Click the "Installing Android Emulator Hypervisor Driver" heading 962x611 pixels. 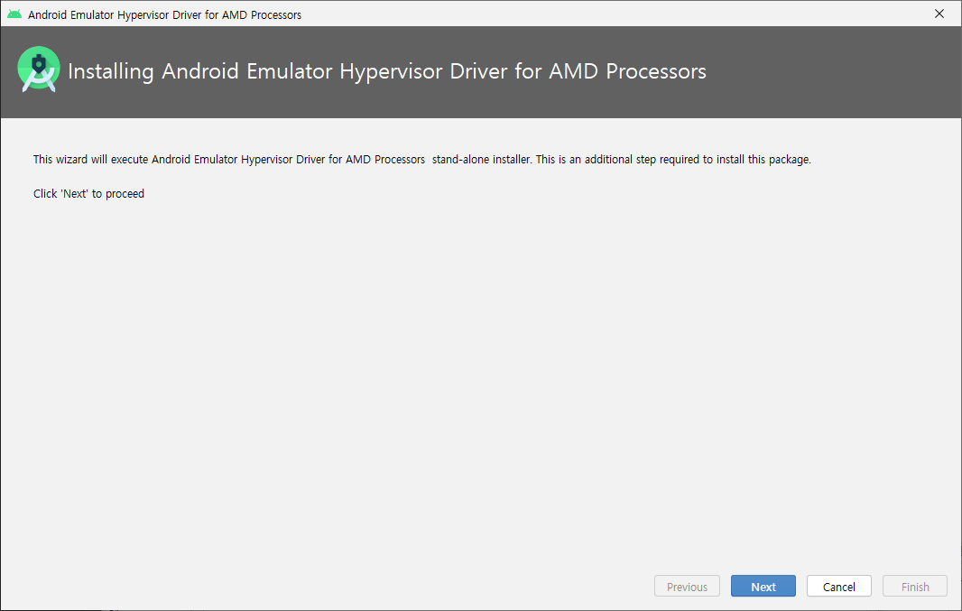pos(387,71)
